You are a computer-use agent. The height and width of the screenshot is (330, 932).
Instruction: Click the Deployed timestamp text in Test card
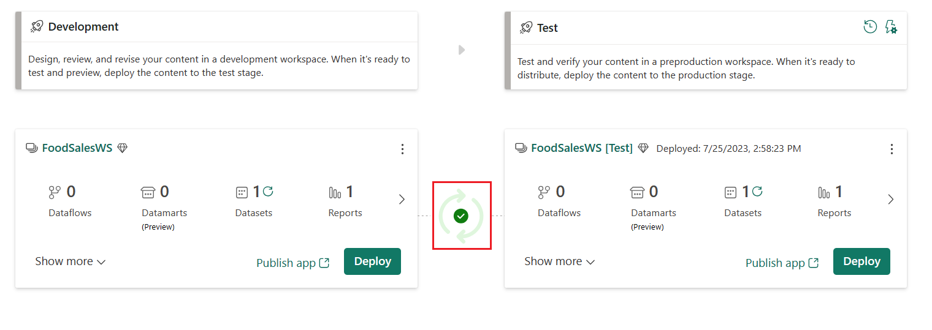728,148
